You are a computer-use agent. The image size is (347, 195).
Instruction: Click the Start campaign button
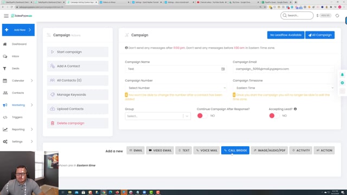[78, 52]
